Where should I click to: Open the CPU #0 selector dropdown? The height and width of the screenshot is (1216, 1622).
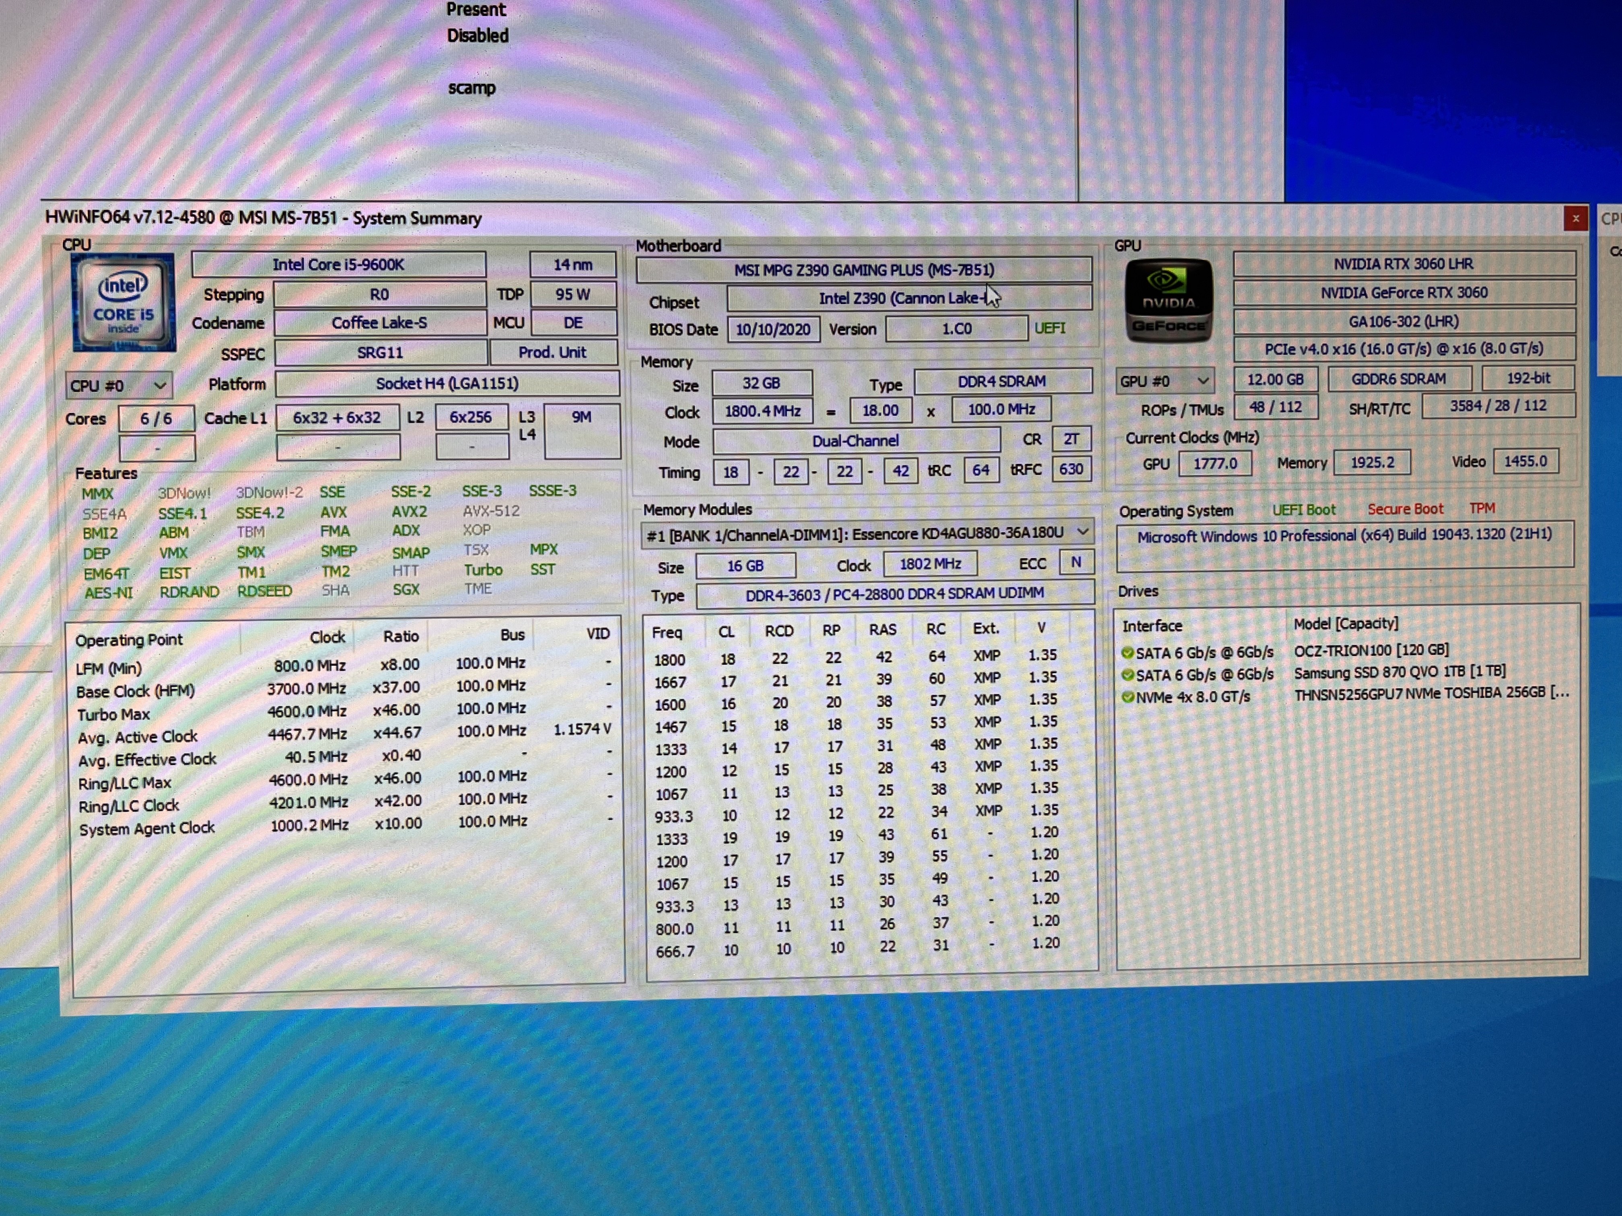pyautogui.click(x=119, y=386)
